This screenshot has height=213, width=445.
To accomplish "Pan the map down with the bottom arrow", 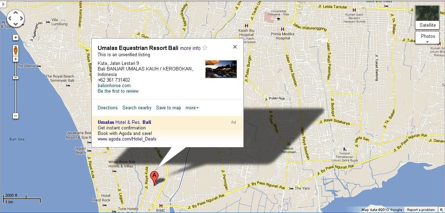I will [x=16, y=24].
